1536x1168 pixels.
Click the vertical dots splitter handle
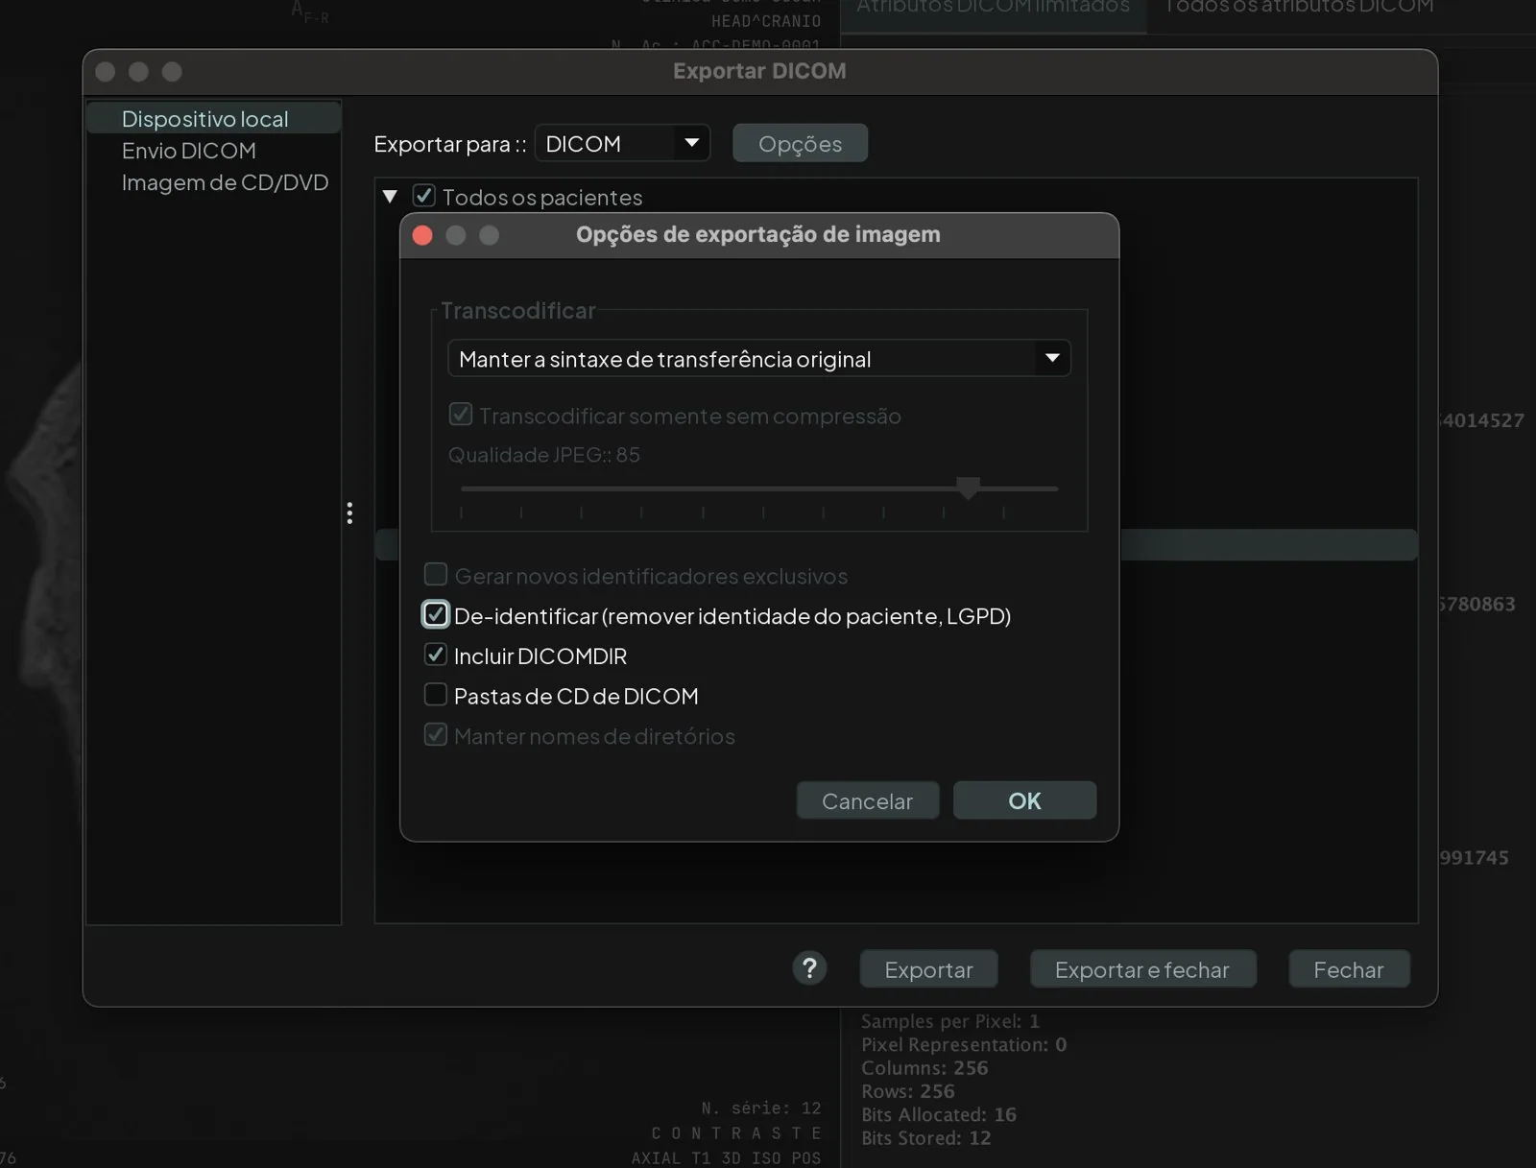[349, 513]
